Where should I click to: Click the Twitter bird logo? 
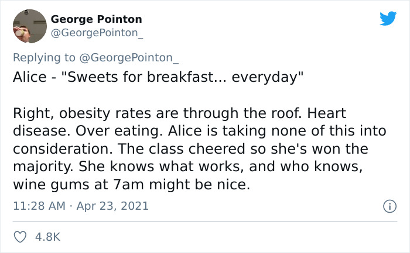pos(388,18)
